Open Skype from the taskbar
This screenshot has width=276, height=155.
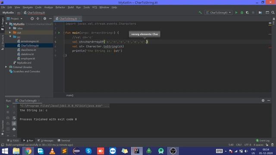coord(88,151)
